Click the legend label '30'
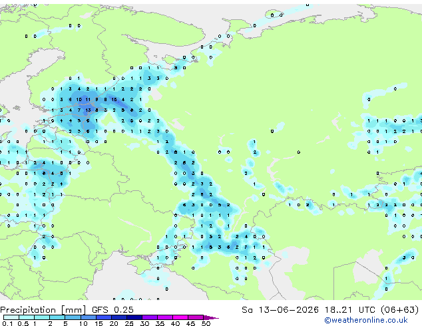Screen dimensions: 422x326 pyautogui.click(x=144, y=323)
